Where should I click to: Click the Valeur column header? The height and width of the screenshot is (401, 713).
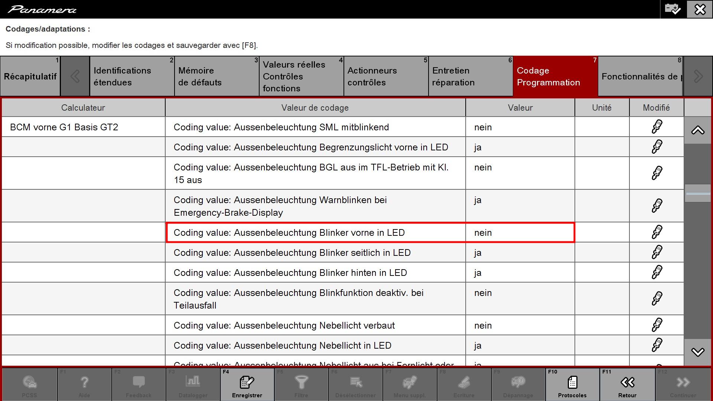pyautogui.click(x=520, y=108)
